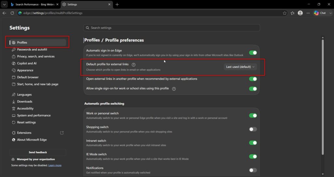334x177 pixels.
Task: Click the Downloads arrow icon
Action: click(14, 102)
